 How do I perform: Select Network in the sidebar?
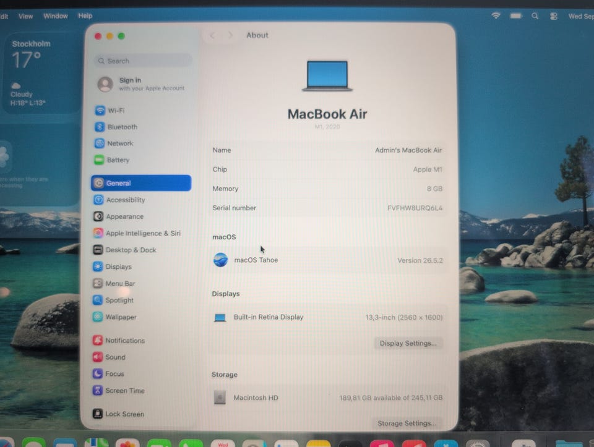[141, 143]
